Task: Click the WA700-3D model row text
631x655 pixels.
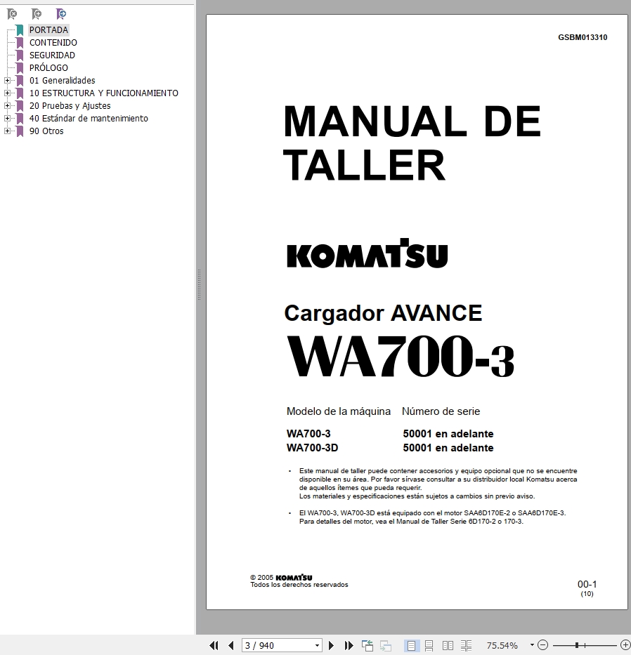Action: click(313, 448)
